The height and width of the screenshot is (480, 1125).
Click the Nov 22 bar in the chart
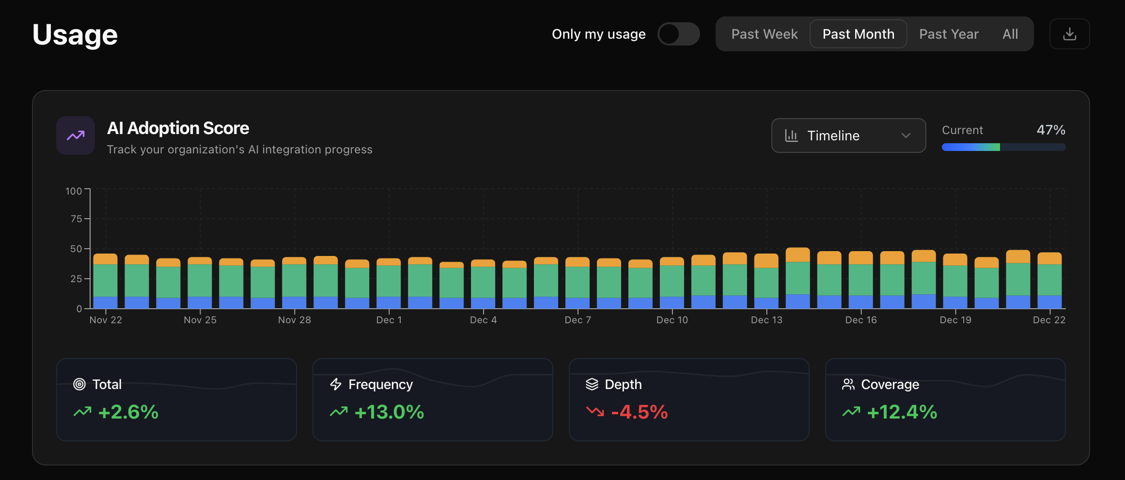[105, 281]
